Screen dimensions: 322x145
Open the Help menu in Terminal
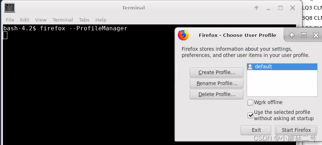101,20
